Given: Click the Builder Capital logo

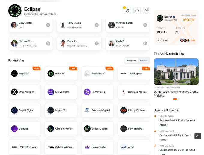Looking at the screenshot, I should (x=87, y=129).
